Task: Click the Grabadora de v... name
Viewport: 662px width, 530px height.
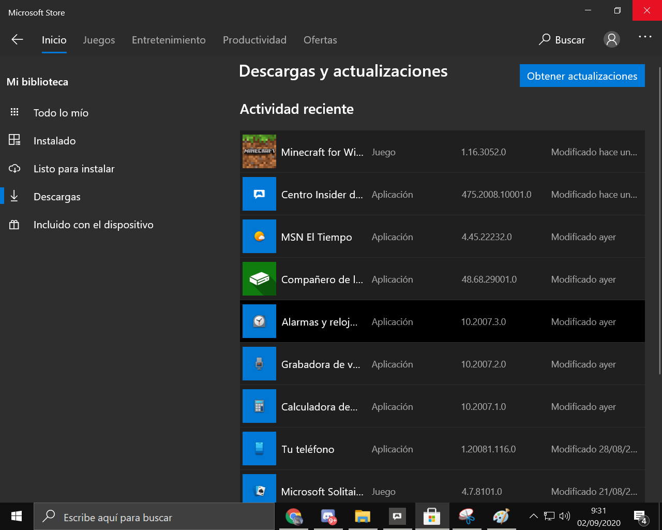Action: pos(321,364)
